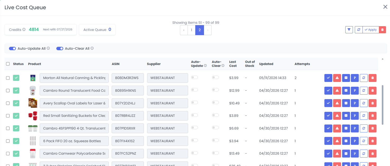Click info icon in Auto-Update column header
Viewport: 390px width, 166px height.
pos(205,66)
